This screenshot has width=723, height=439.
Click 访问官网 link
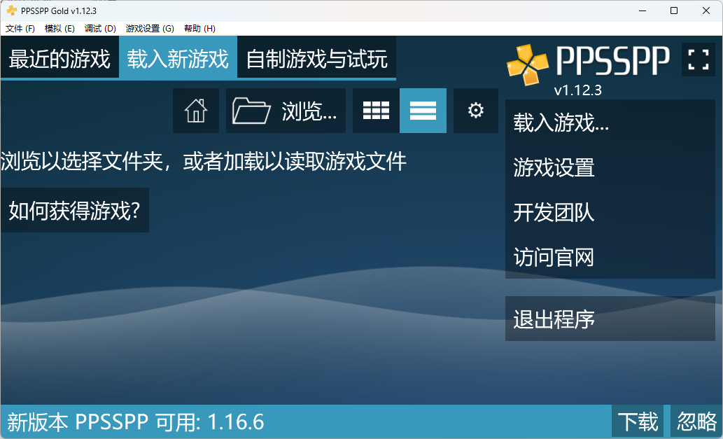pyautogui.click(x=610, y=257)
